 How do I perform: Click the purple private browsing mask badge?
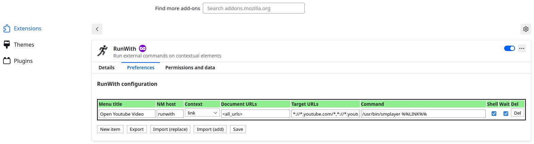(x=143, y=48)
